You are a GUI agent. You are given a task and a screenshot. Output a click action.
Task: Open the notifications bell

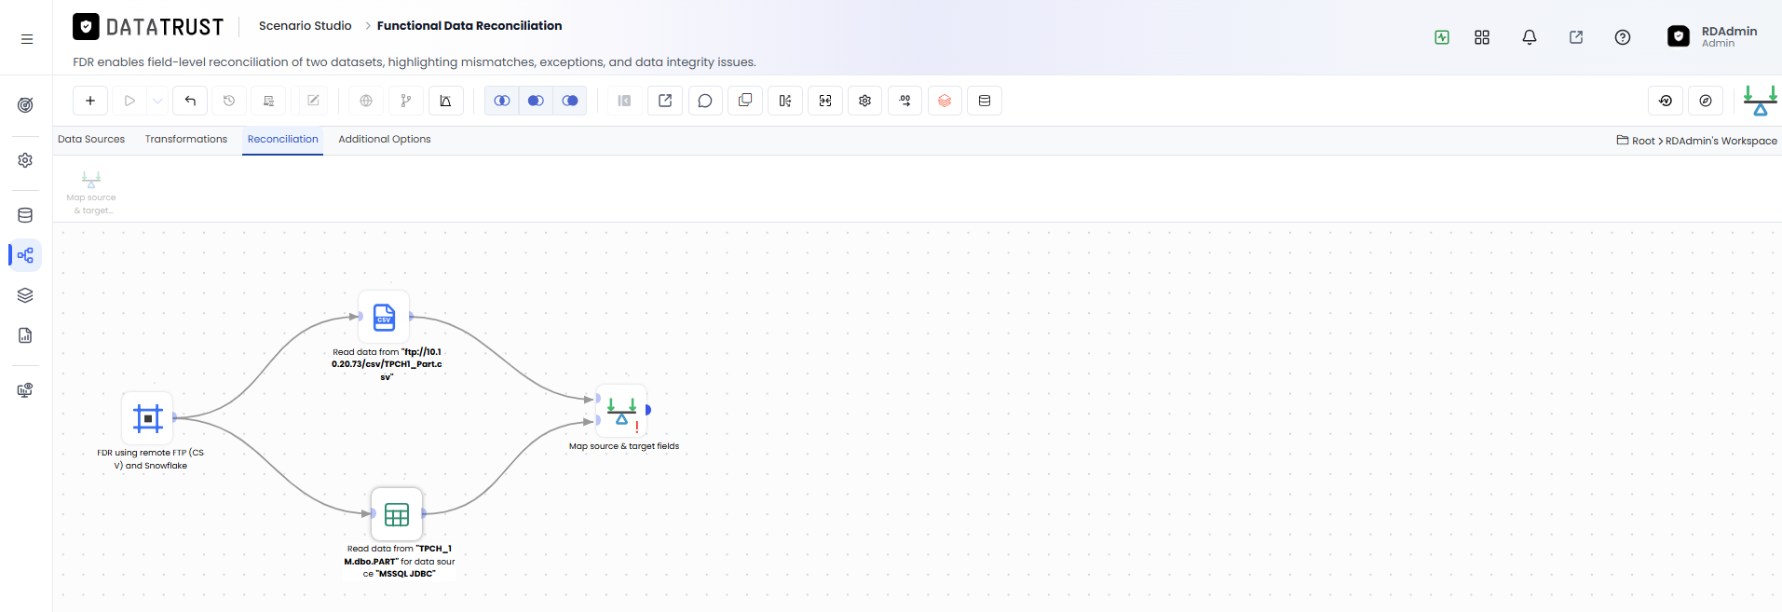pyautogui.click(x=1530, y=37)
